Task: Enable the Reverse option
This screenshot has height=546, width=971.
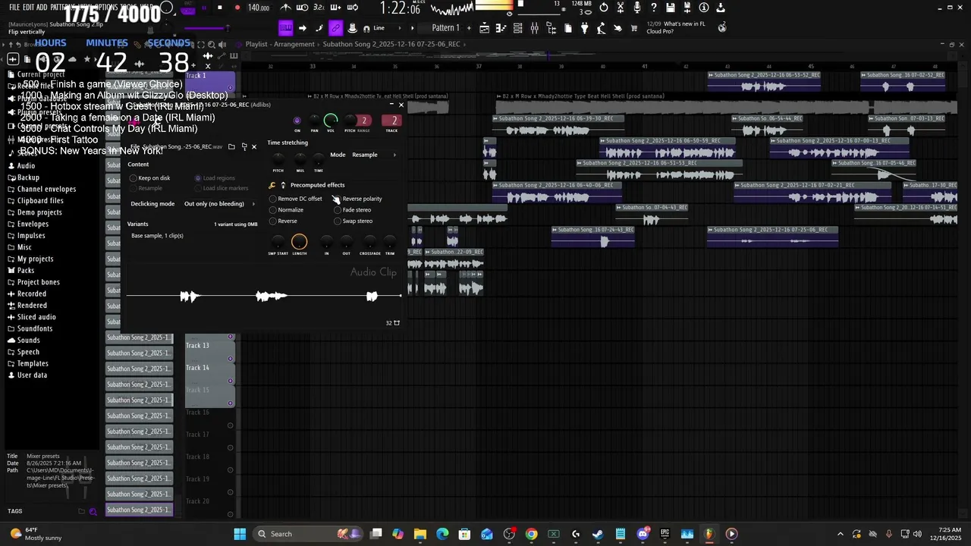Action: tap(284, 221)
